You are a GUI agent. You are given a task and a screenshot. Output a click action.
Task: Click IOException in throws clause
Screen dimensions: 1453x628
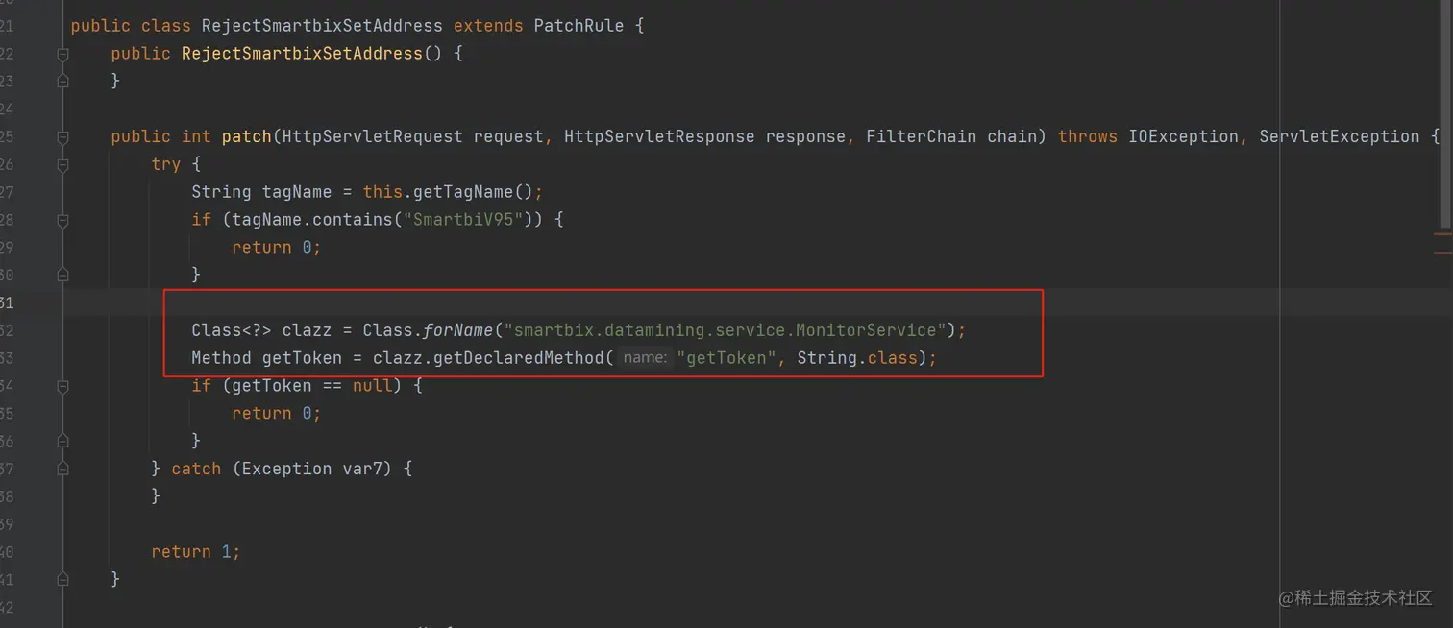1183,136
